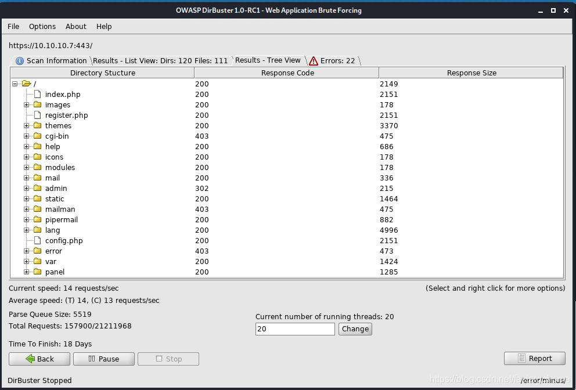Apply thread count with Change button
Image resolution: width=576 pixels, height=390 pixels.
355,328
